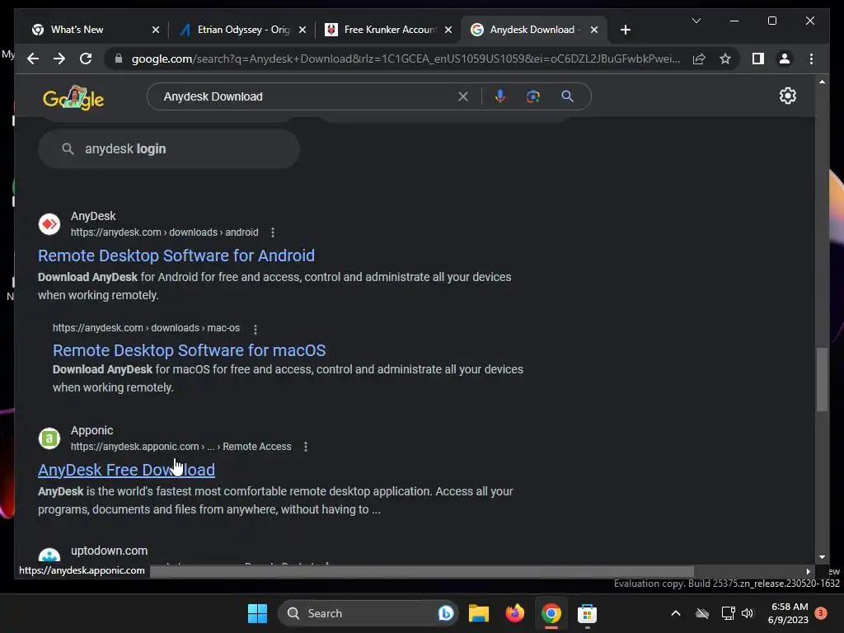The image size is (844, 633).
Task: Click the Google doodle logo
Action: pyautogui.click(x=73, y=97)
